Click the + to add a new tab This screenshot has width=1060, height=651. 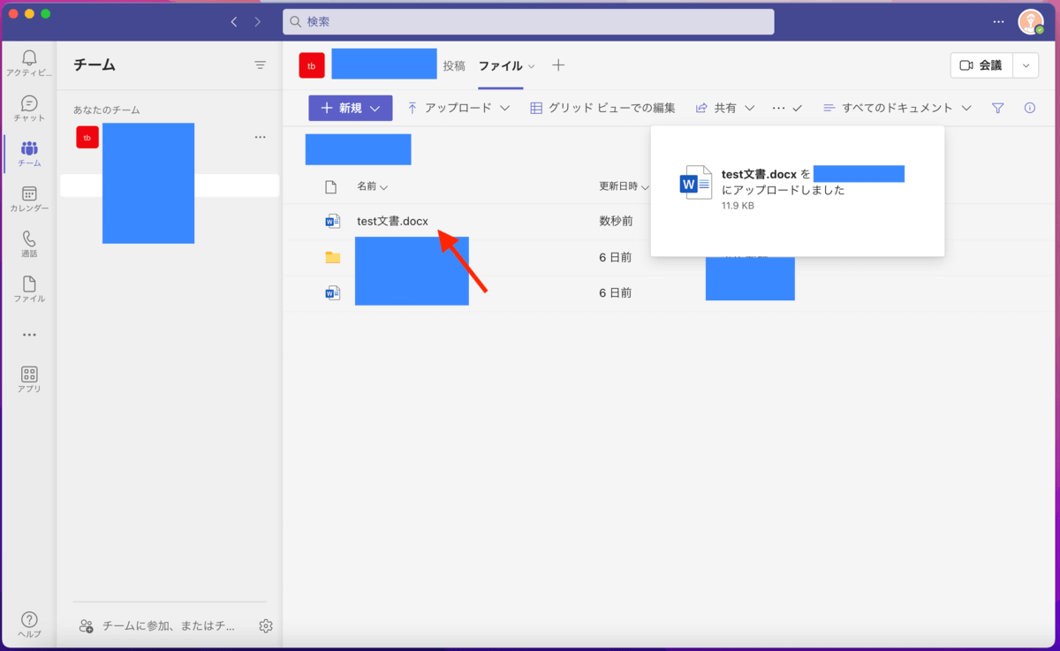pyautogui.click(x=558, y=64)
